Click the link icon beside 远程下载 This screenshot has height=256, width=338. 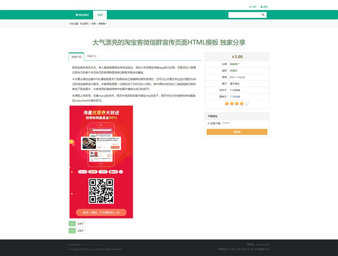[209, 123]
